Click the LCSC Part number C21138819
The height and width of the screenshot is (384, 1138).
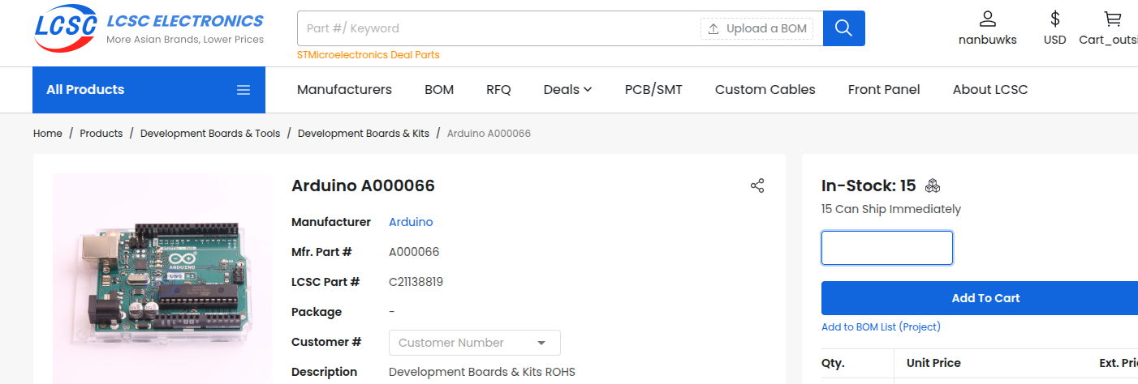tap(416, 282)
